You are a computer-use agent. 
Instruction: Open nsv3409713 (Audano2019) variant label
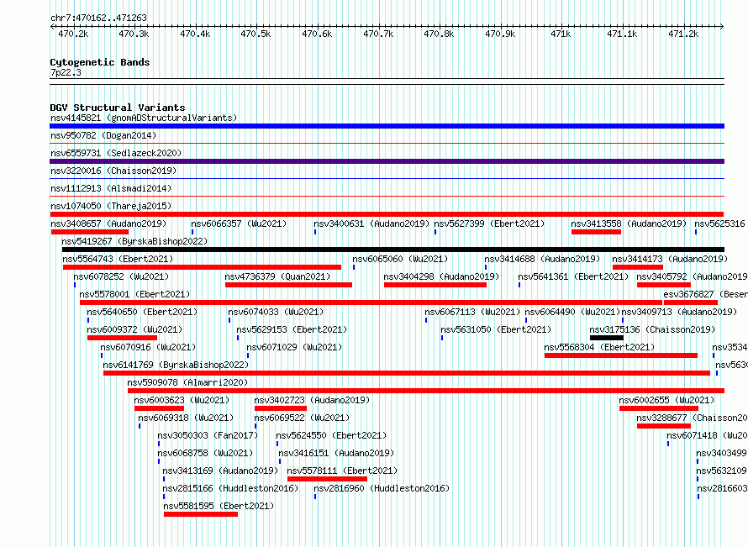pos(679,312)
